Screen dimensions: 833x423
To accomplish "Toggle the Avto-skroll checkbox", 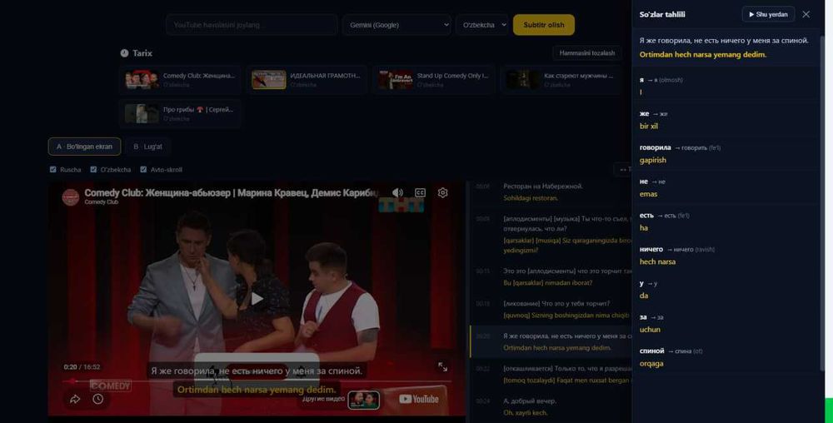I will (x=143, y=170).
